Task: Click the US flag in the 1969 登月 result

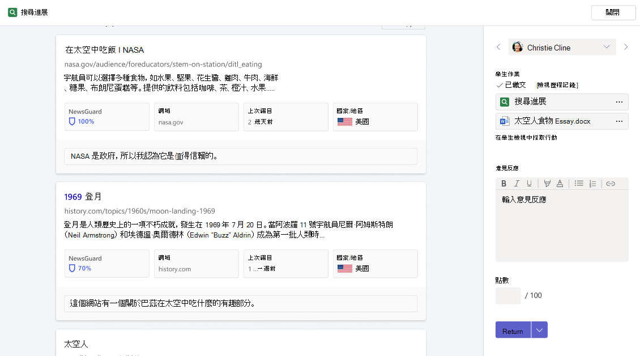Action: [345, 268]
